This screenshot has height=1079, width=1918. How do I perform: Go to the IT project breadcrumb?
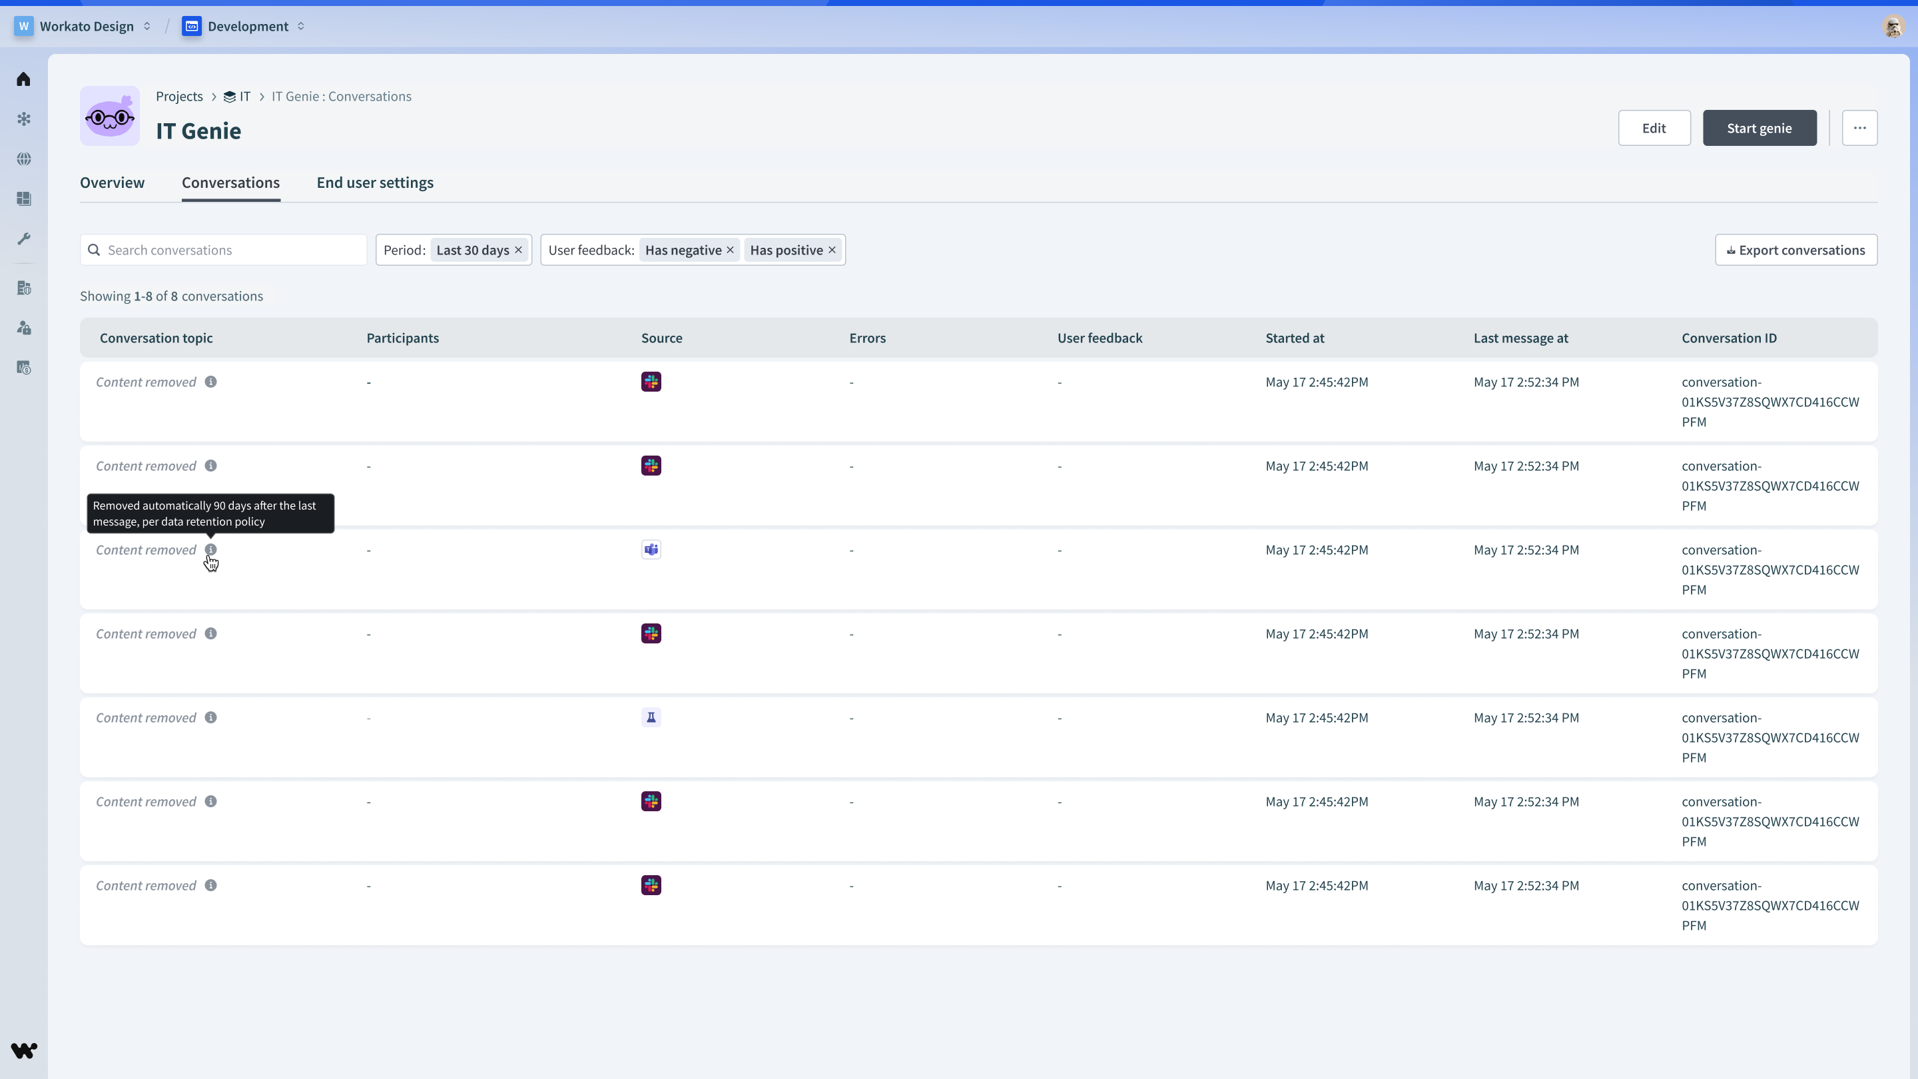(x=238, y=97)
